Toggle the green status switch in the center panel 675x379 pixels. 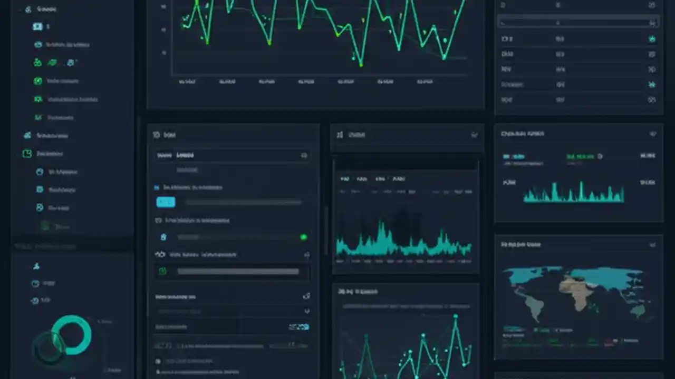pos(304,237)
